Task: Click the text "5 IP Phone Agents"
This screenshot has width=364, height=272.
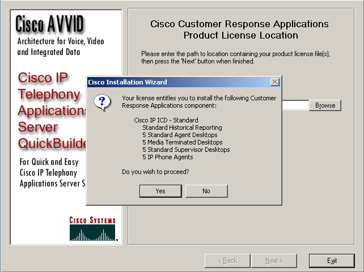Action: tap(168, 157)
